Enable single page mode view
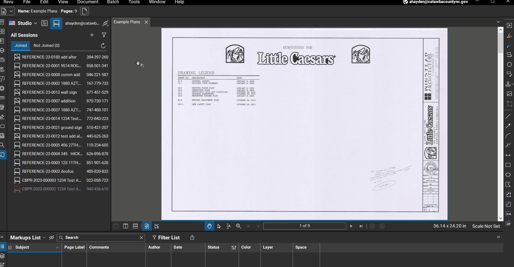The height and width of the screenshot is (267, 514). click(147, 226)
